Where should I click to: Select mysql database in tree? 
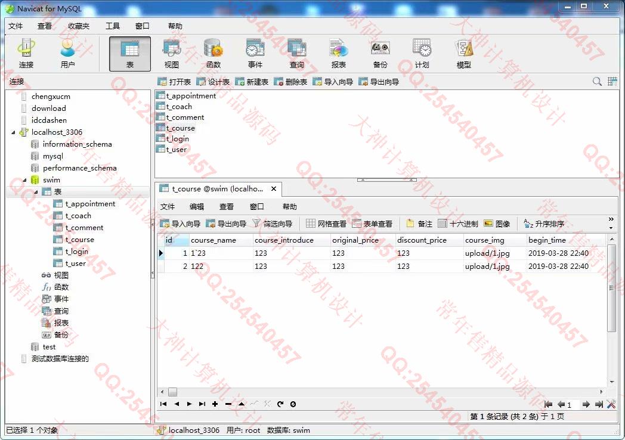[x=53, y=156]
